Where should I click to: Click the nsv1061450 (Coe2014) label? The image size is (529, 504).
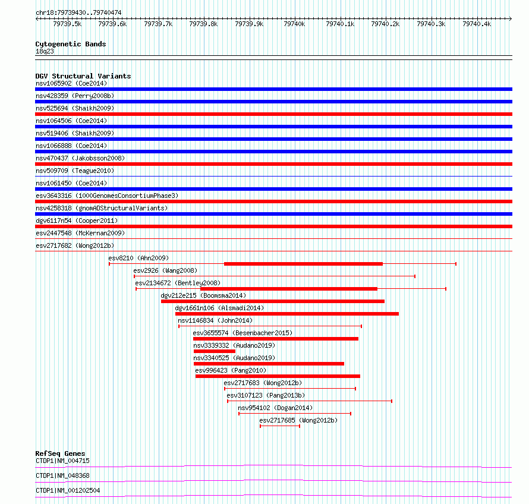pyautogui.click(x=71, y=183)
